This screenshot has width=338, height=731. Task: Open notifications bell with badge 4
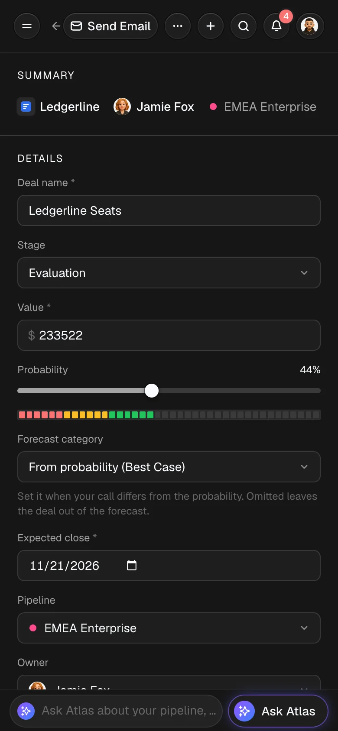(276, 26)
